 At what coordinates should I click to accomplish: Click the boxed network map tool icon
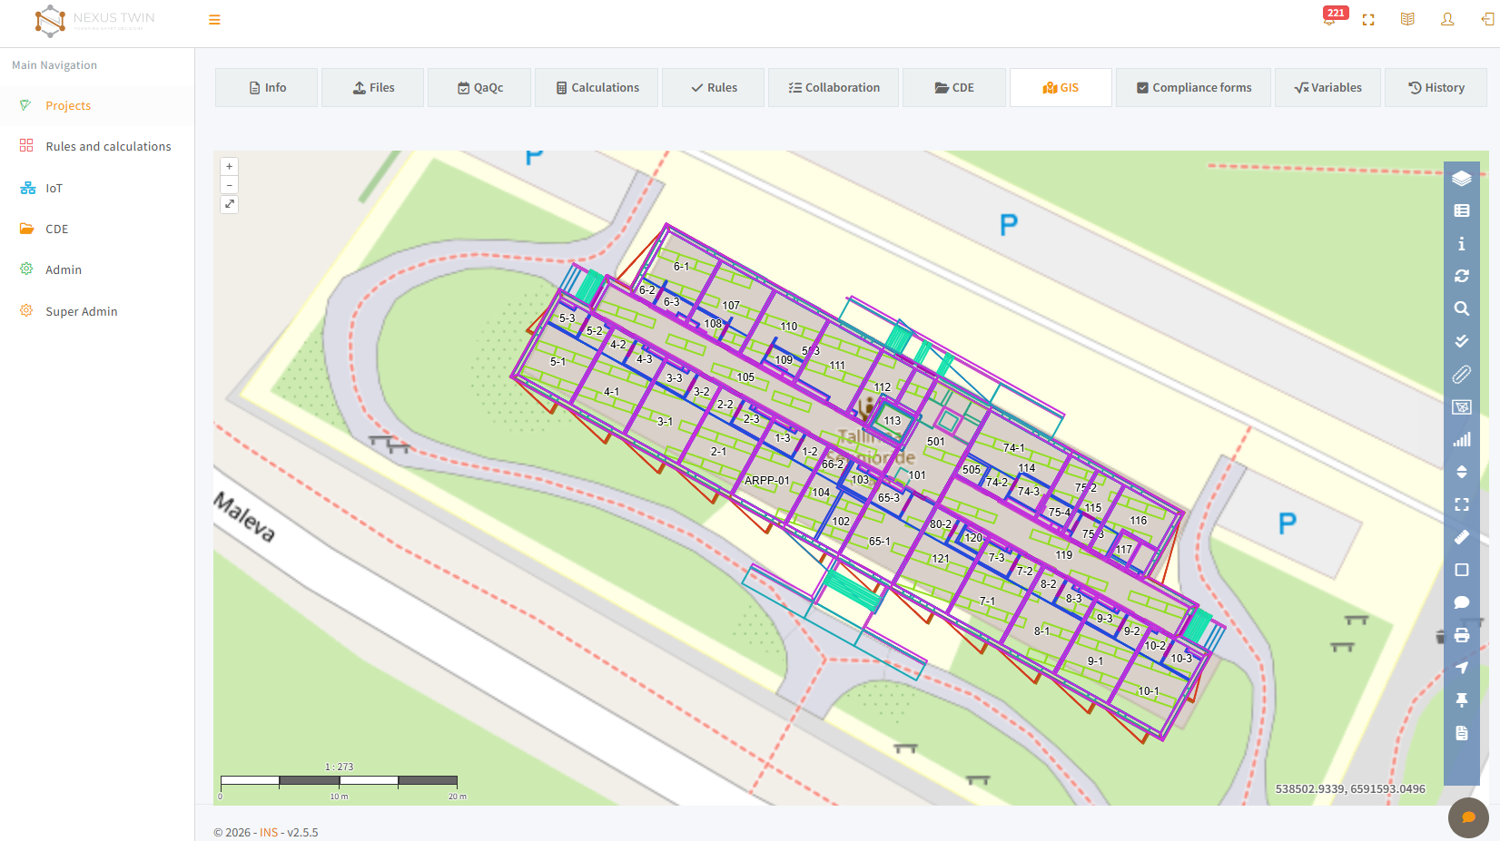1461,406
